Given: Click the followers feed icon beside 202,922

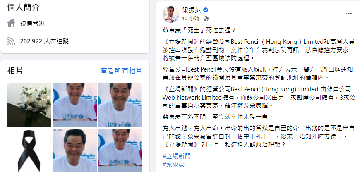Looking at the screenshot, I should coord(11,41).
